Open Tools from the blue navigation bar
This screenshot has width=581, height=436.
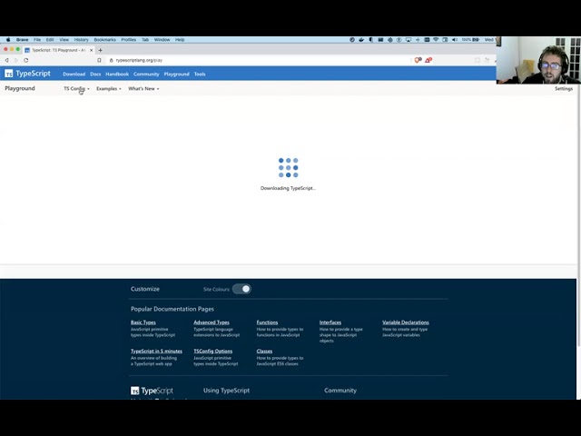click(x=200, y=74)
